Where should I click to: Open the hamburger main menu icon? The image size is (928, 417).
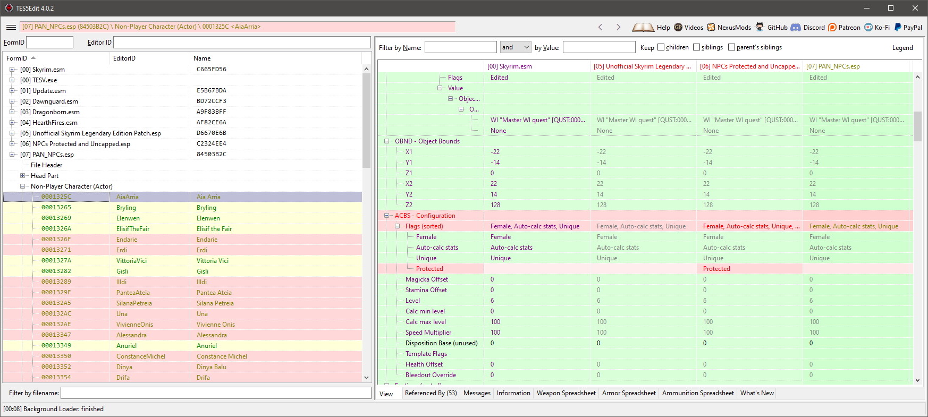point(11,27)
